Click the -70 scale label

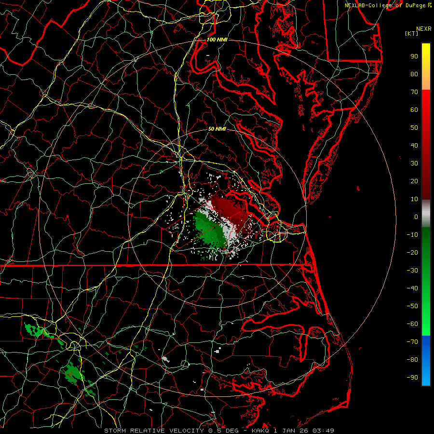point(412,342)
